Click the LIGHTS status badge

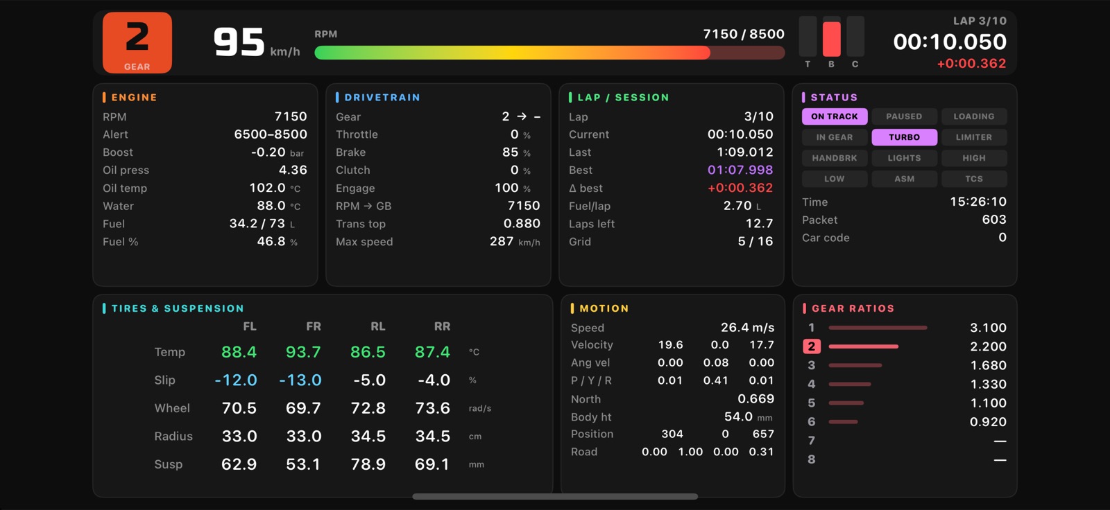(x=904, y=158)
